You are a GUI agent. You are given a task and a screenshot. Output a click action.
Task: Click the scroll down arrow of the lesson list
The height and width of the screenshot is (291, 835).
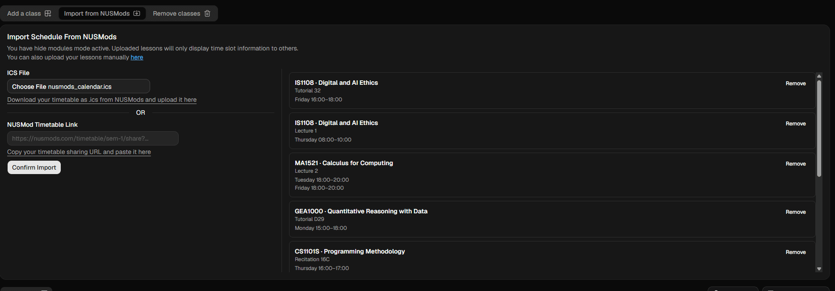[819, 269]
